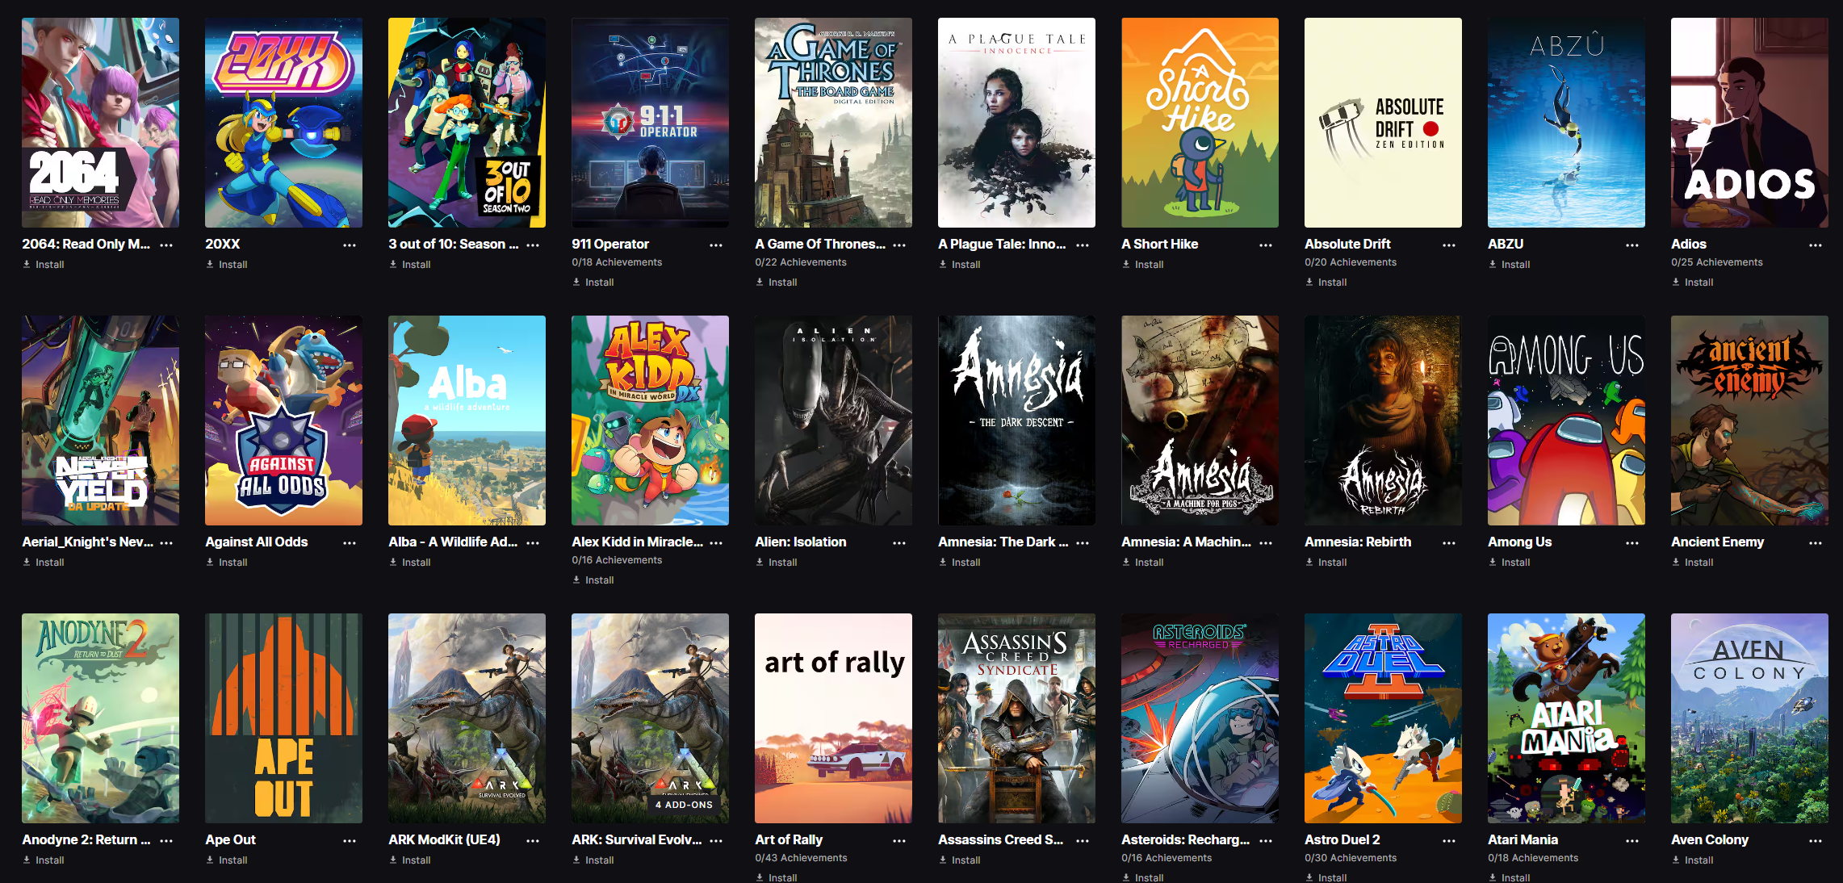The width and height of the screenshot is (1843, 883).
Task: Open the three-dot menu for Art of Rally
Action: (899, 841)
